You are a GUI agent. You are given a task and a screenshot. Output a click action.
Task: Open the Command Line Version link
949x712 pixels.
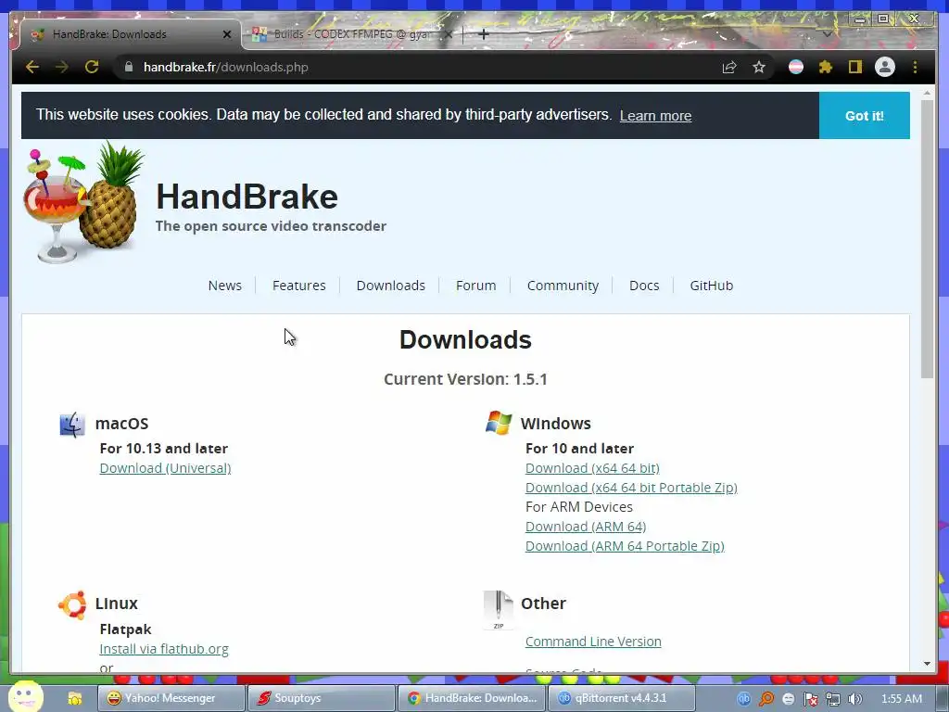click(x=593, y=642)
